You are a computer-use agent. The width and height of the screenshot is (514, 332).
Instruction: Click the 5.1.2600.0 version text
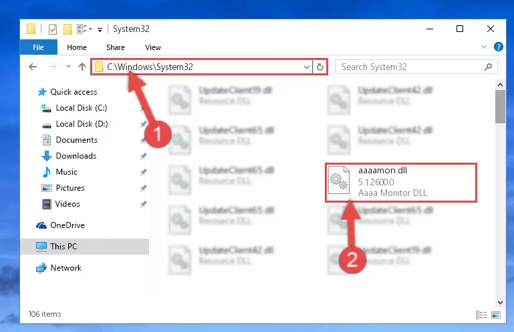(376, 182)
